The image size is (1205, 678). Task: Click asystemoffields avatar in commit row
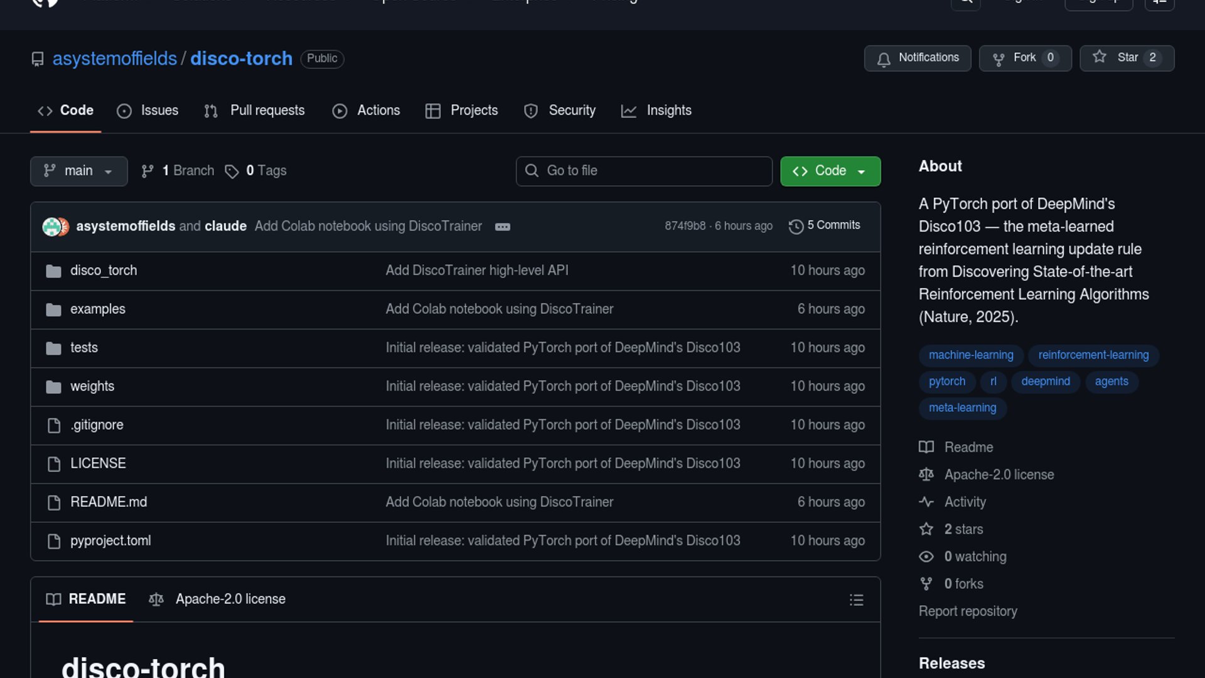51,226
